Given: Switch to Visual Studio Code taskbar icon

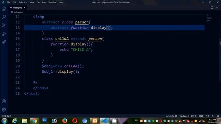Looking at the screenshot, I should point(105,121).
